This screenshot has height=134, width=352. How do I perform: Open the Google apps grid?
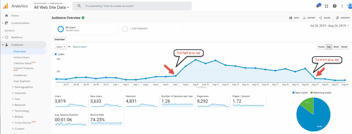point(326,6)
